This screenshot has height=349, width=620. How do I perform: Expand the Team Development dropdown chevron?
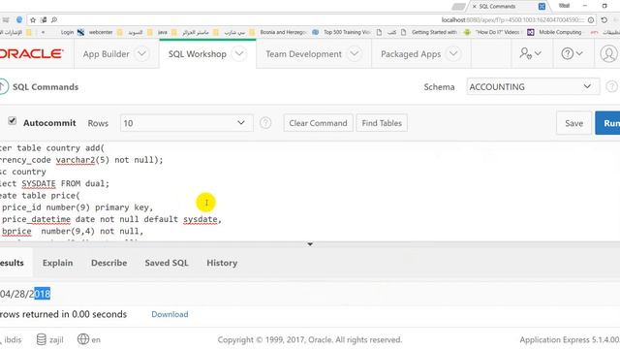[355, 53]
